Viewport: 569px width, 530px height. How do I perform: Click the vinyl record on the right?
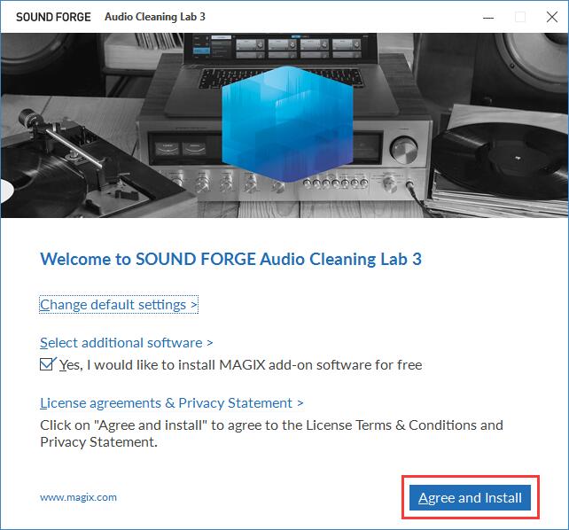(503, 160)
